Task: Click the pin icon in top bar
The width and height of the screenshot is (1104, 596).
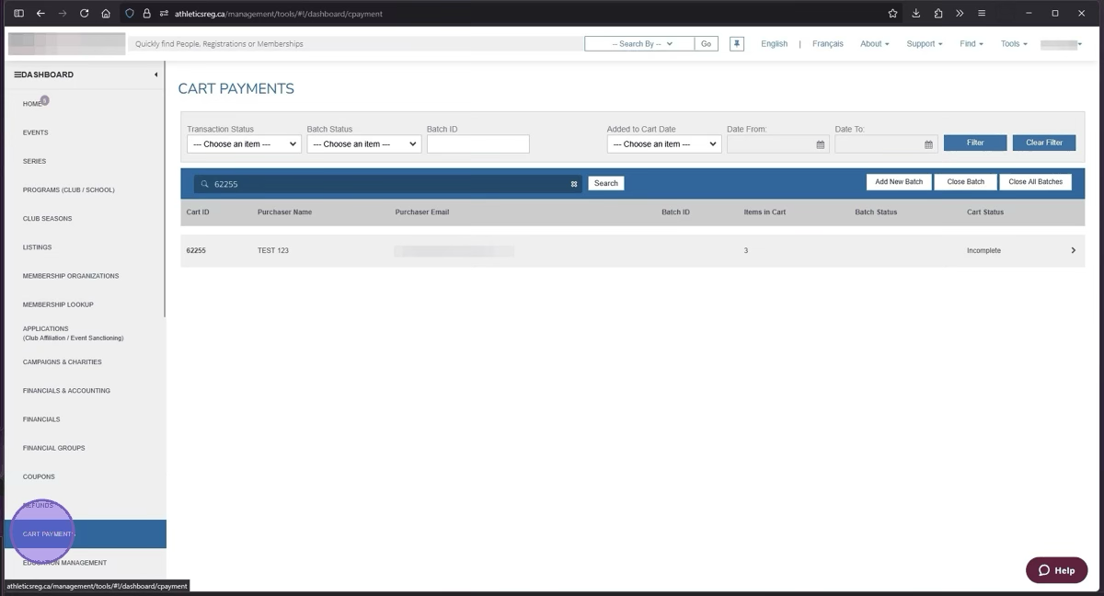Action: pyautogui.click(x=737, y=43)
